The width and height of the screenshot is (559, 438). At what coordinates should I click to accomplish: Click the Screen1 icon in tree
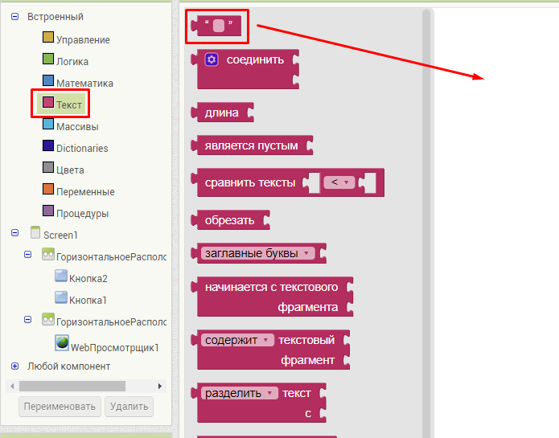(x=35, y=233)
